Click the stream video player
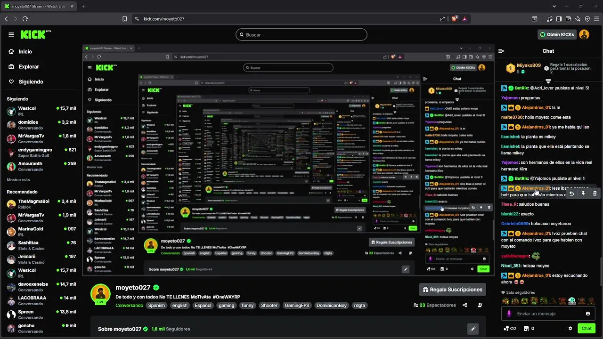This screenshot has height=339, width=603. 288,160
